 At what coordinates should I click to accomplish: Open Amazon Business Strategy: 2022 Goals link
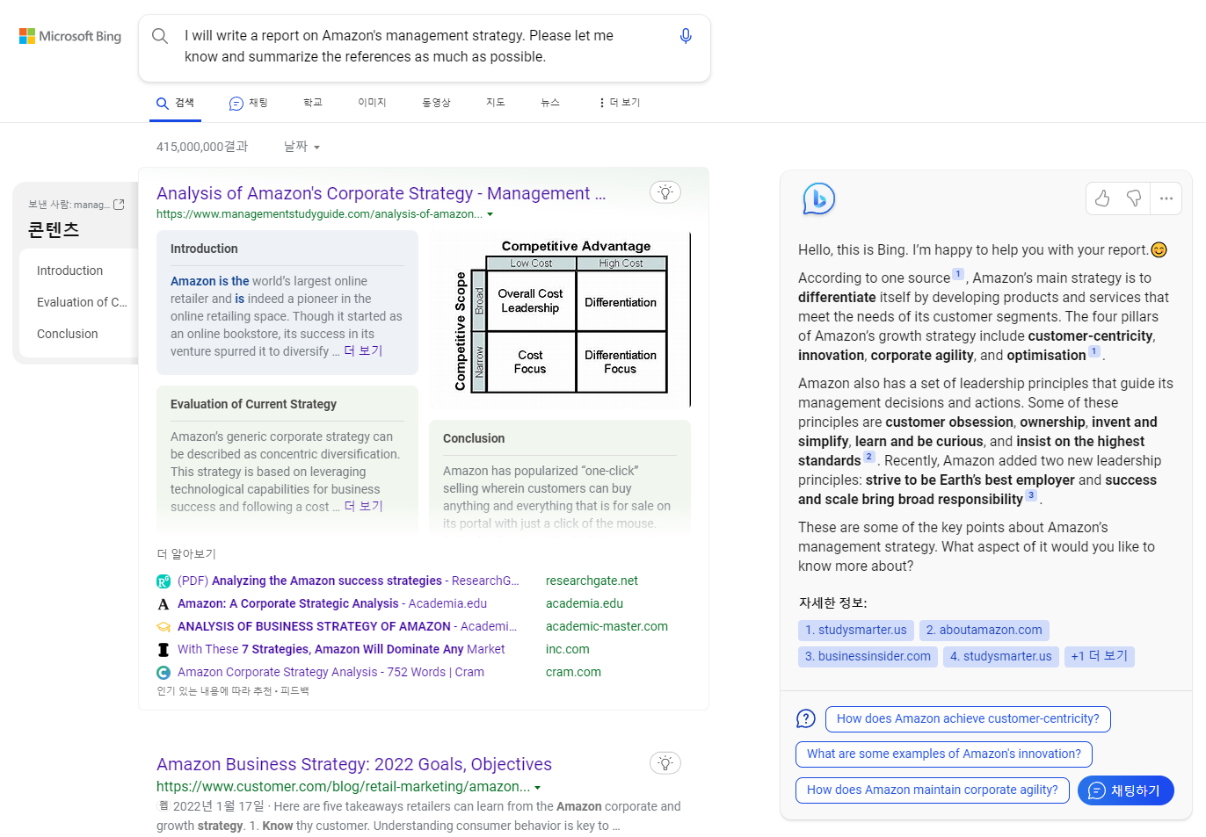(x=354, y=764)
